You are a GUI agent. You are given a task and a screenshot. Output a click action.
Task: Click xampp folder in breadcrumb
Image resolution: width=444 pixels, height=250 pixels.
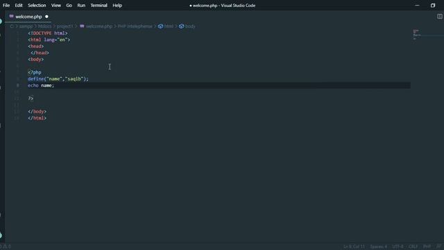tap(26, 26)
